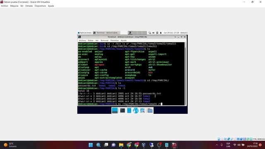This screenshot has height=149, width=265.
Task: Switch keyboard language ESP LAA
Action: pyautogui.click(x=228, y=145)
